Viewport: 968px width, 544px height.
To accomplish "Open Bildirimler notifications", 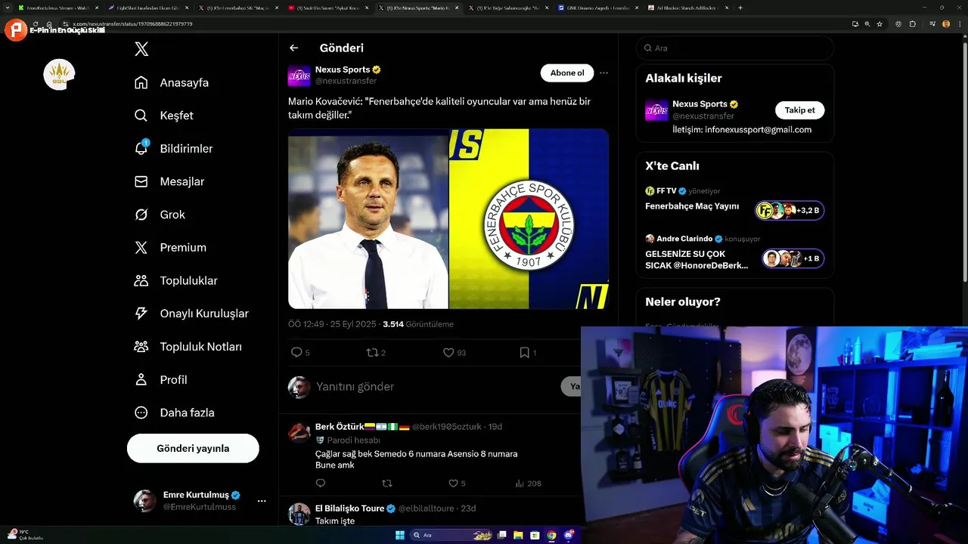I will coord(173,149).
